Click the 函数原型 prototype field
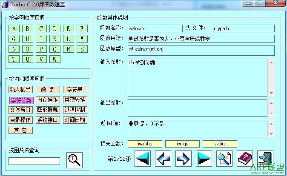 [x=201, y=50]
